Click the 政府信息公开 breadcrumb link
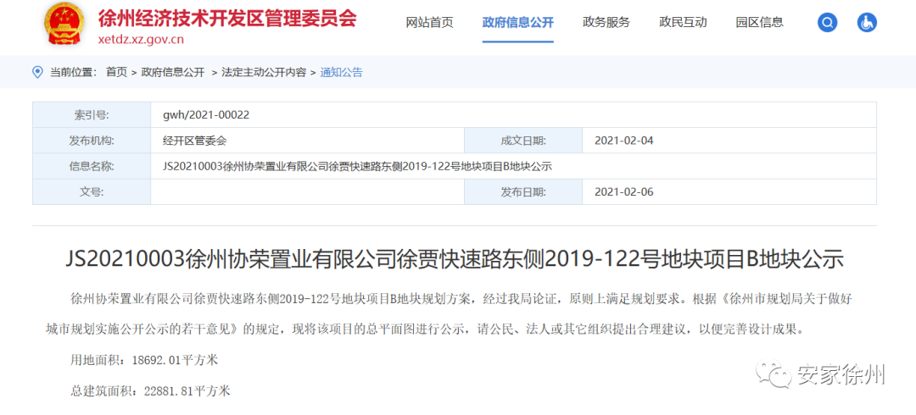The height and width of the screenshot is (415, 916). pyautogui.click(x=173, y=72)
